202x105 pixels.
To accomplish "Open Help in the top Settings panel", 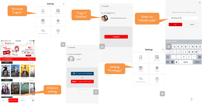I will click(x=58, y=31).
